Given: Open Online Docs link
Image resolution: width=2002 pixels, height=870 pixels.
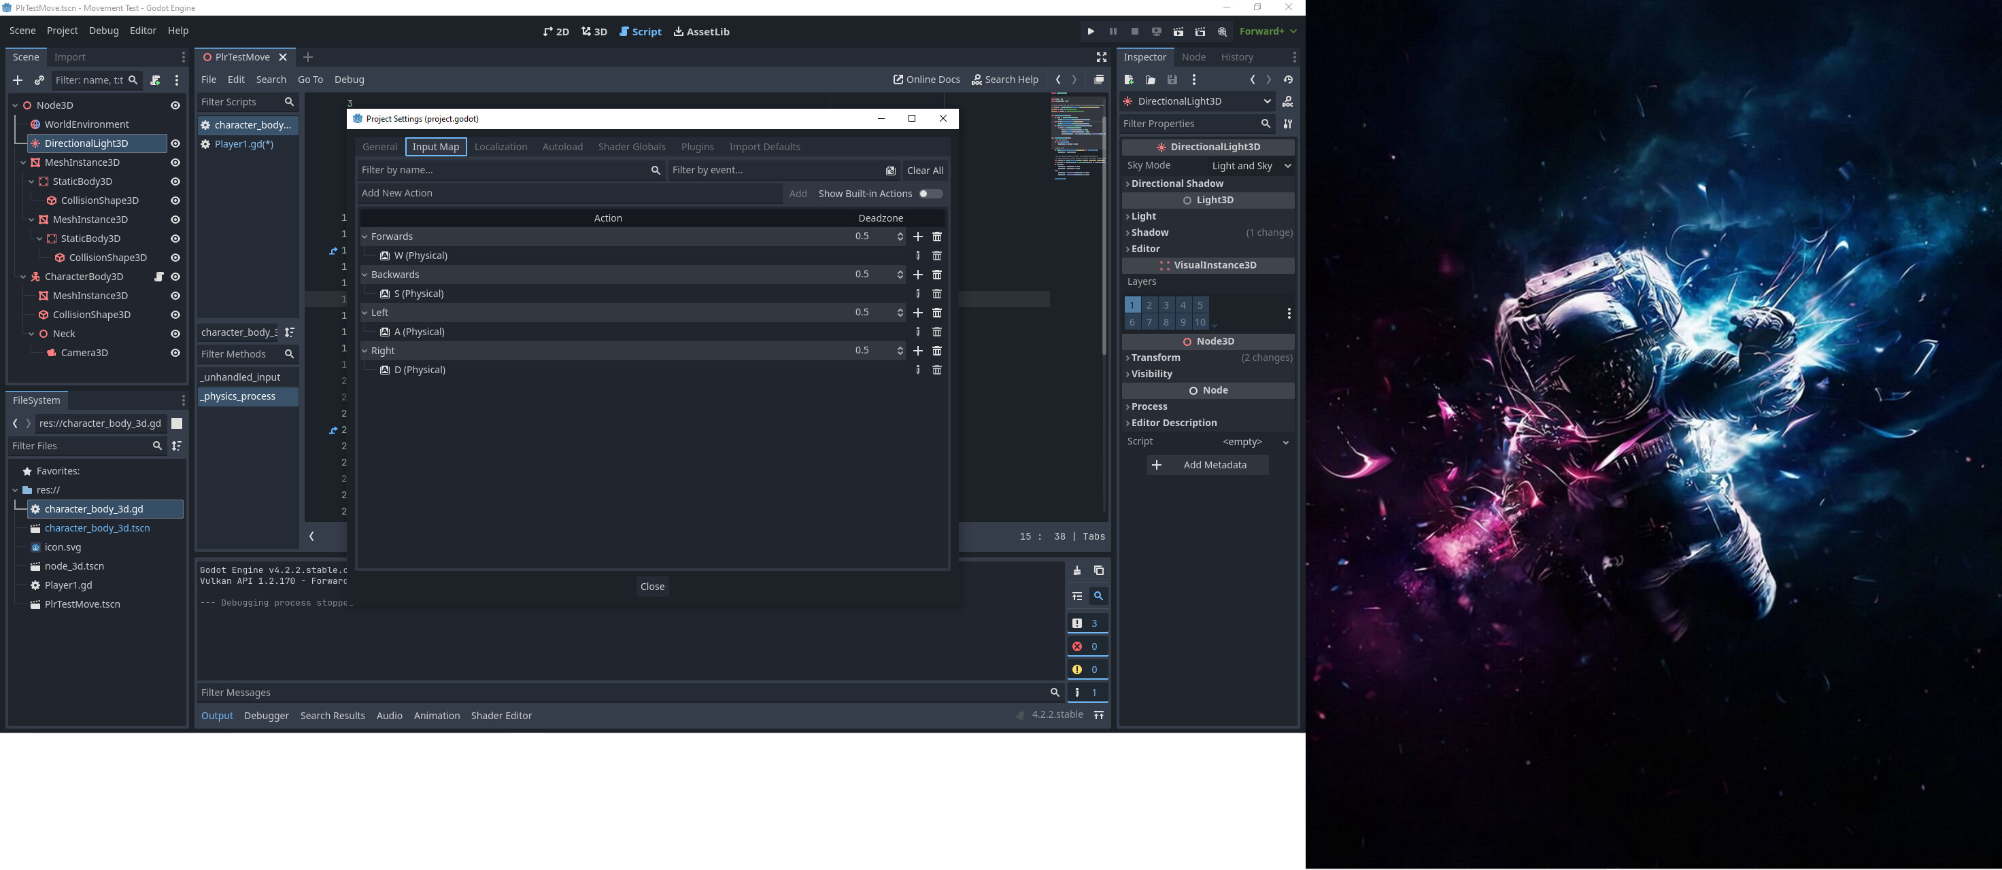Looking at the screenshot, I should pyautogui.click(x=926, y=80).
